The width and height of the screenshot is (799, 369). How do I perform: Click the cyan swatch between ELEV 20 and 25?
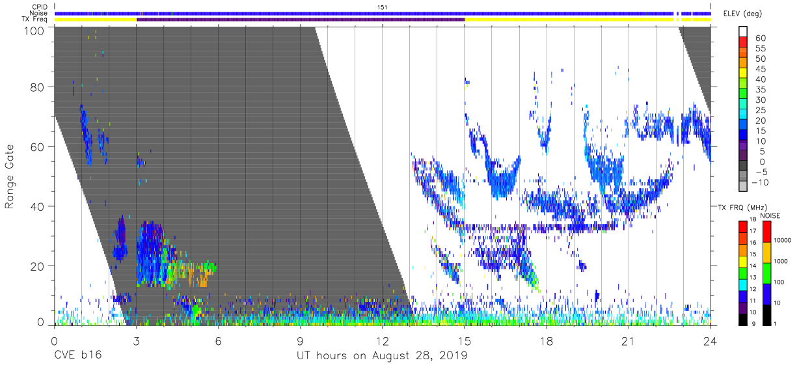pos(744,115)
